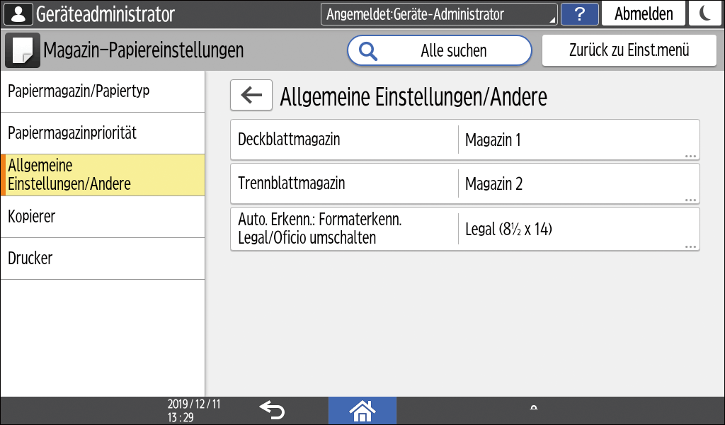Tap the back arrow beside Allgemeine Einstellungen/Andere
Viewport: 725px width, 425px height.
pyautogui.click(x=251, y=95)
